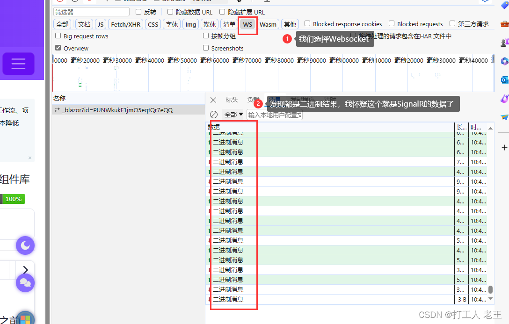This screenshot has height=324, width=509.
Task: Select the JS filter
Action: click(101, 24)
